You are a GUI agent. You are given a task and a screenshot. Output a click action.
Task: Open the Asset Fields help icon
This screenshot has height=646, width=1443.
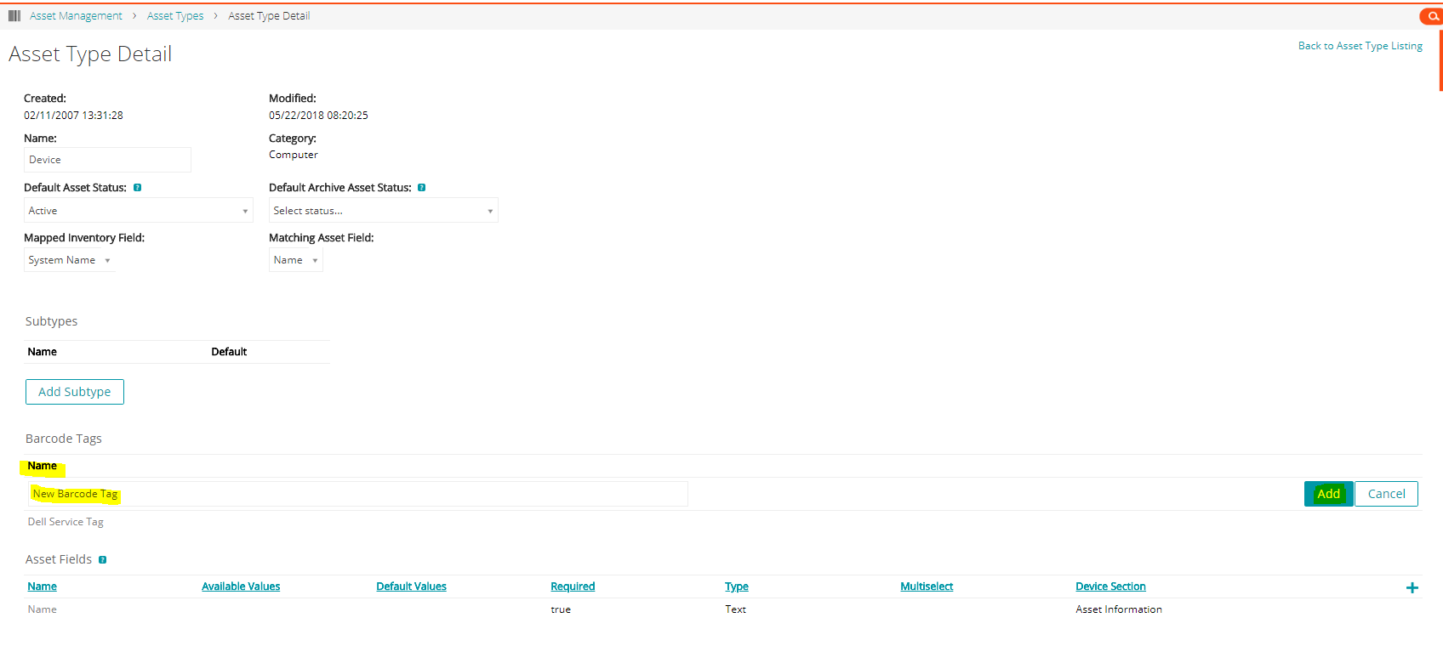point(102,560)
